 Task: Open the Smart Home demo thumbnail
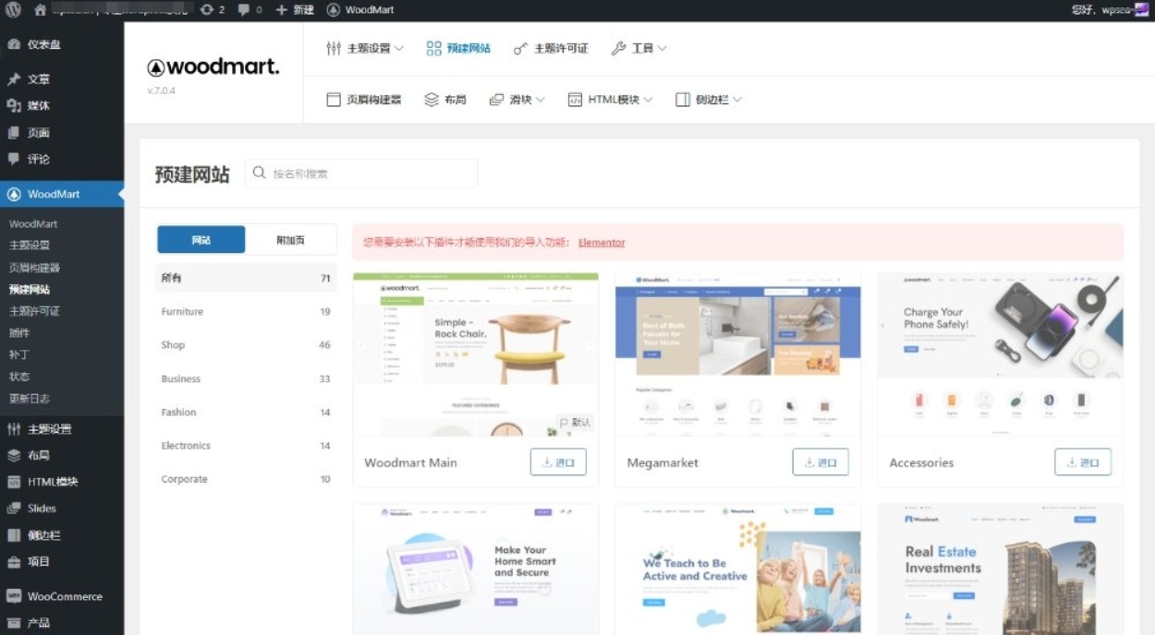coord(476,569)
